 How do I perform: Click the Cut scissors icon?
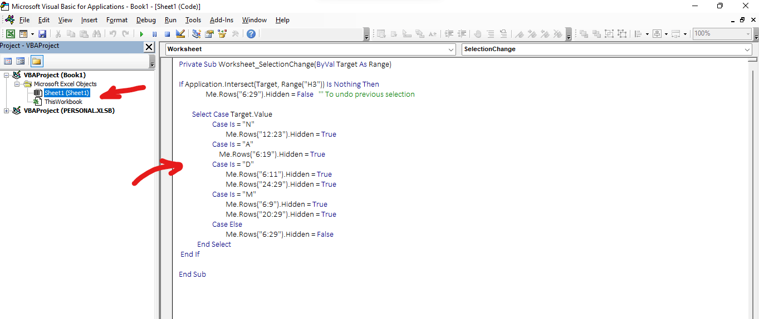(x=58, y=34)
